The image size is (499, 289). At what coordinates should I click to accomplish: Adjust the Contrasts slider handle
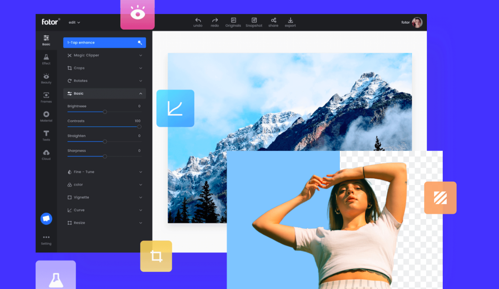click(x=139, y=127)
